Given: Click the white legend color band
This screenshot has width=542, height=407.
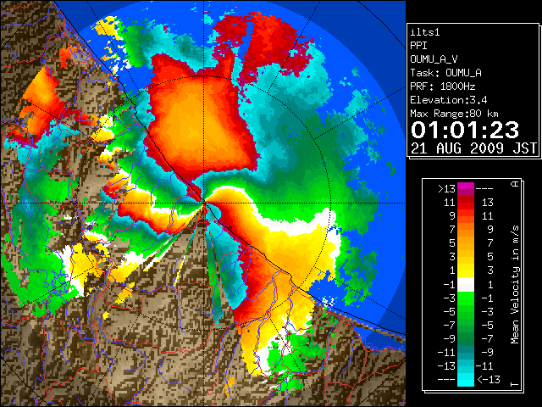Looking at the screenshot, I should (x=466, y=285).
